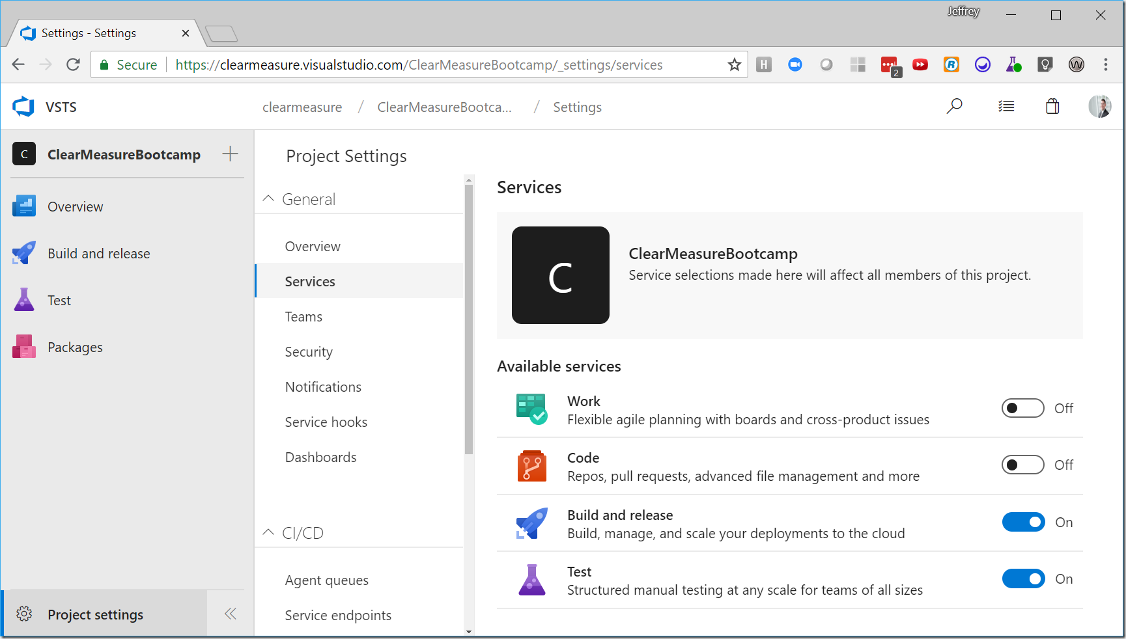1126x639 pixels.
Task: Collapse the CI/CD section
Action: point(268,532)
